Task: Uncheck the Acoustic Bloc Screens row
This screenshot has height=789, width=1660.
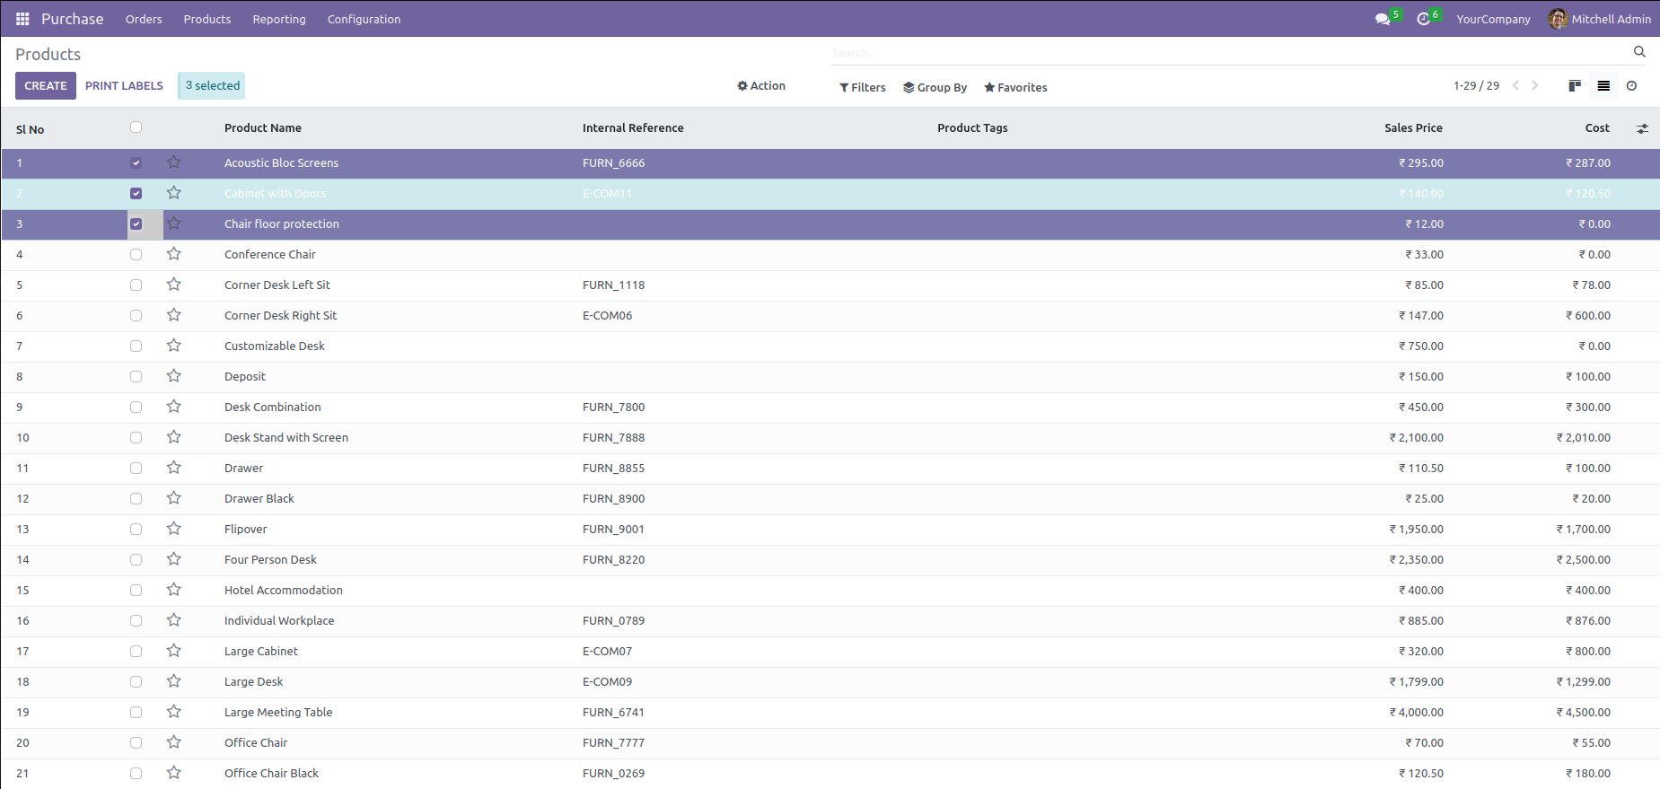Action: point(136,163)
